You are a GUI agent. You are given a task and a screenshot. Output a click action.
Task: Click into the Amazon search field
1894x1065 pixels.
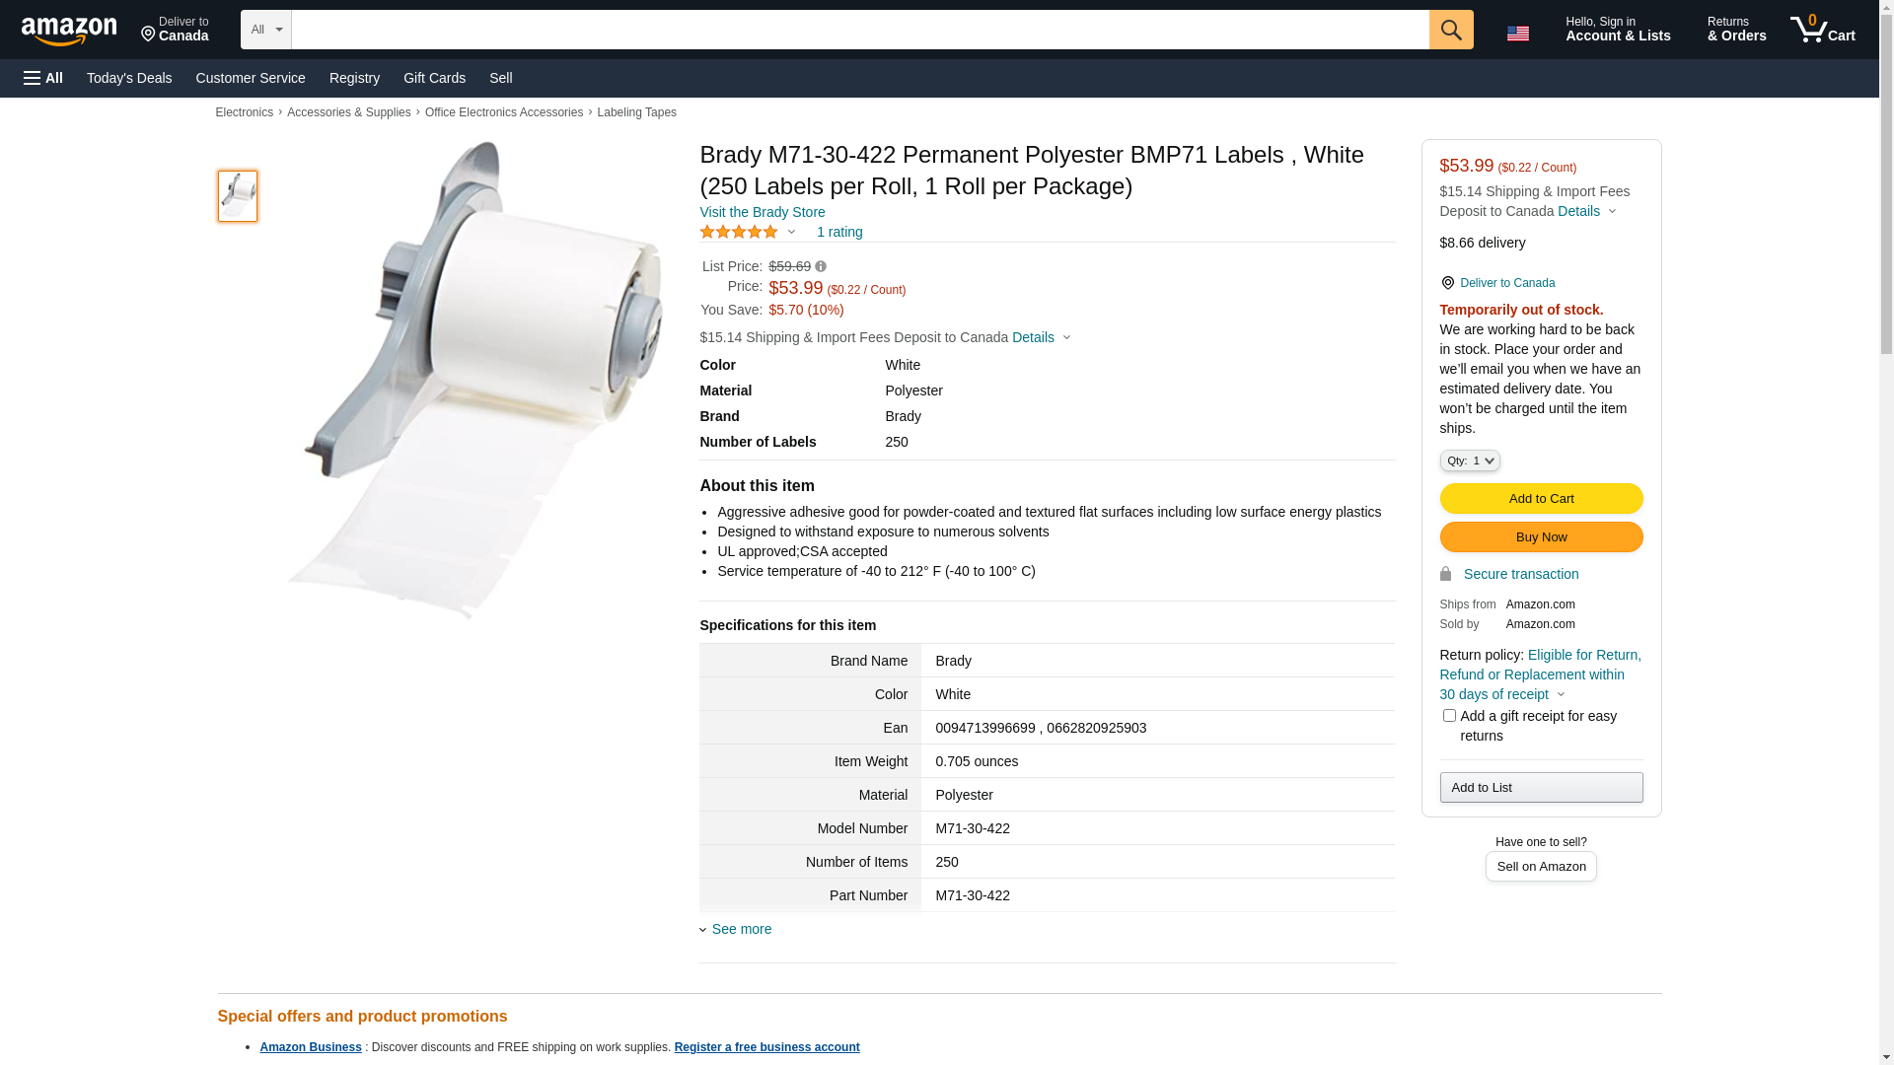(x=859, y=30)
